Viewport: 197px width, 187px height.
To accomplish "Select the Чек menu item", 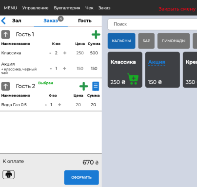I will (x=89, y=8).
